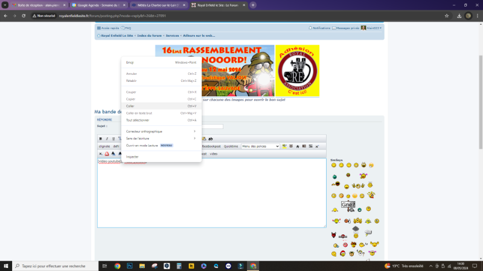Image resolution: width=483 pixels, height=271 pixels.
Task: Open the Menu des polices dropdown
Action: [x=260, y=146]
